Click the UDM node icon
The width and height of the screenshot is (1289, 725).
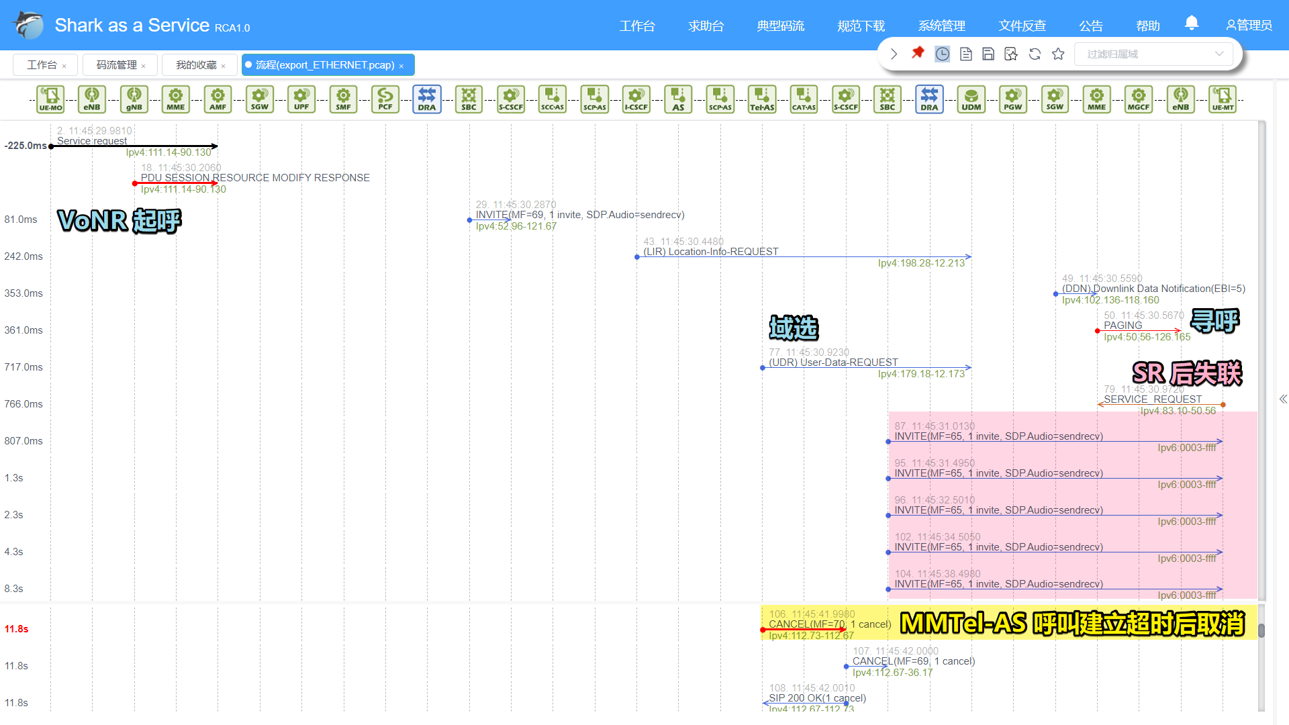click(x=971, y=99)
